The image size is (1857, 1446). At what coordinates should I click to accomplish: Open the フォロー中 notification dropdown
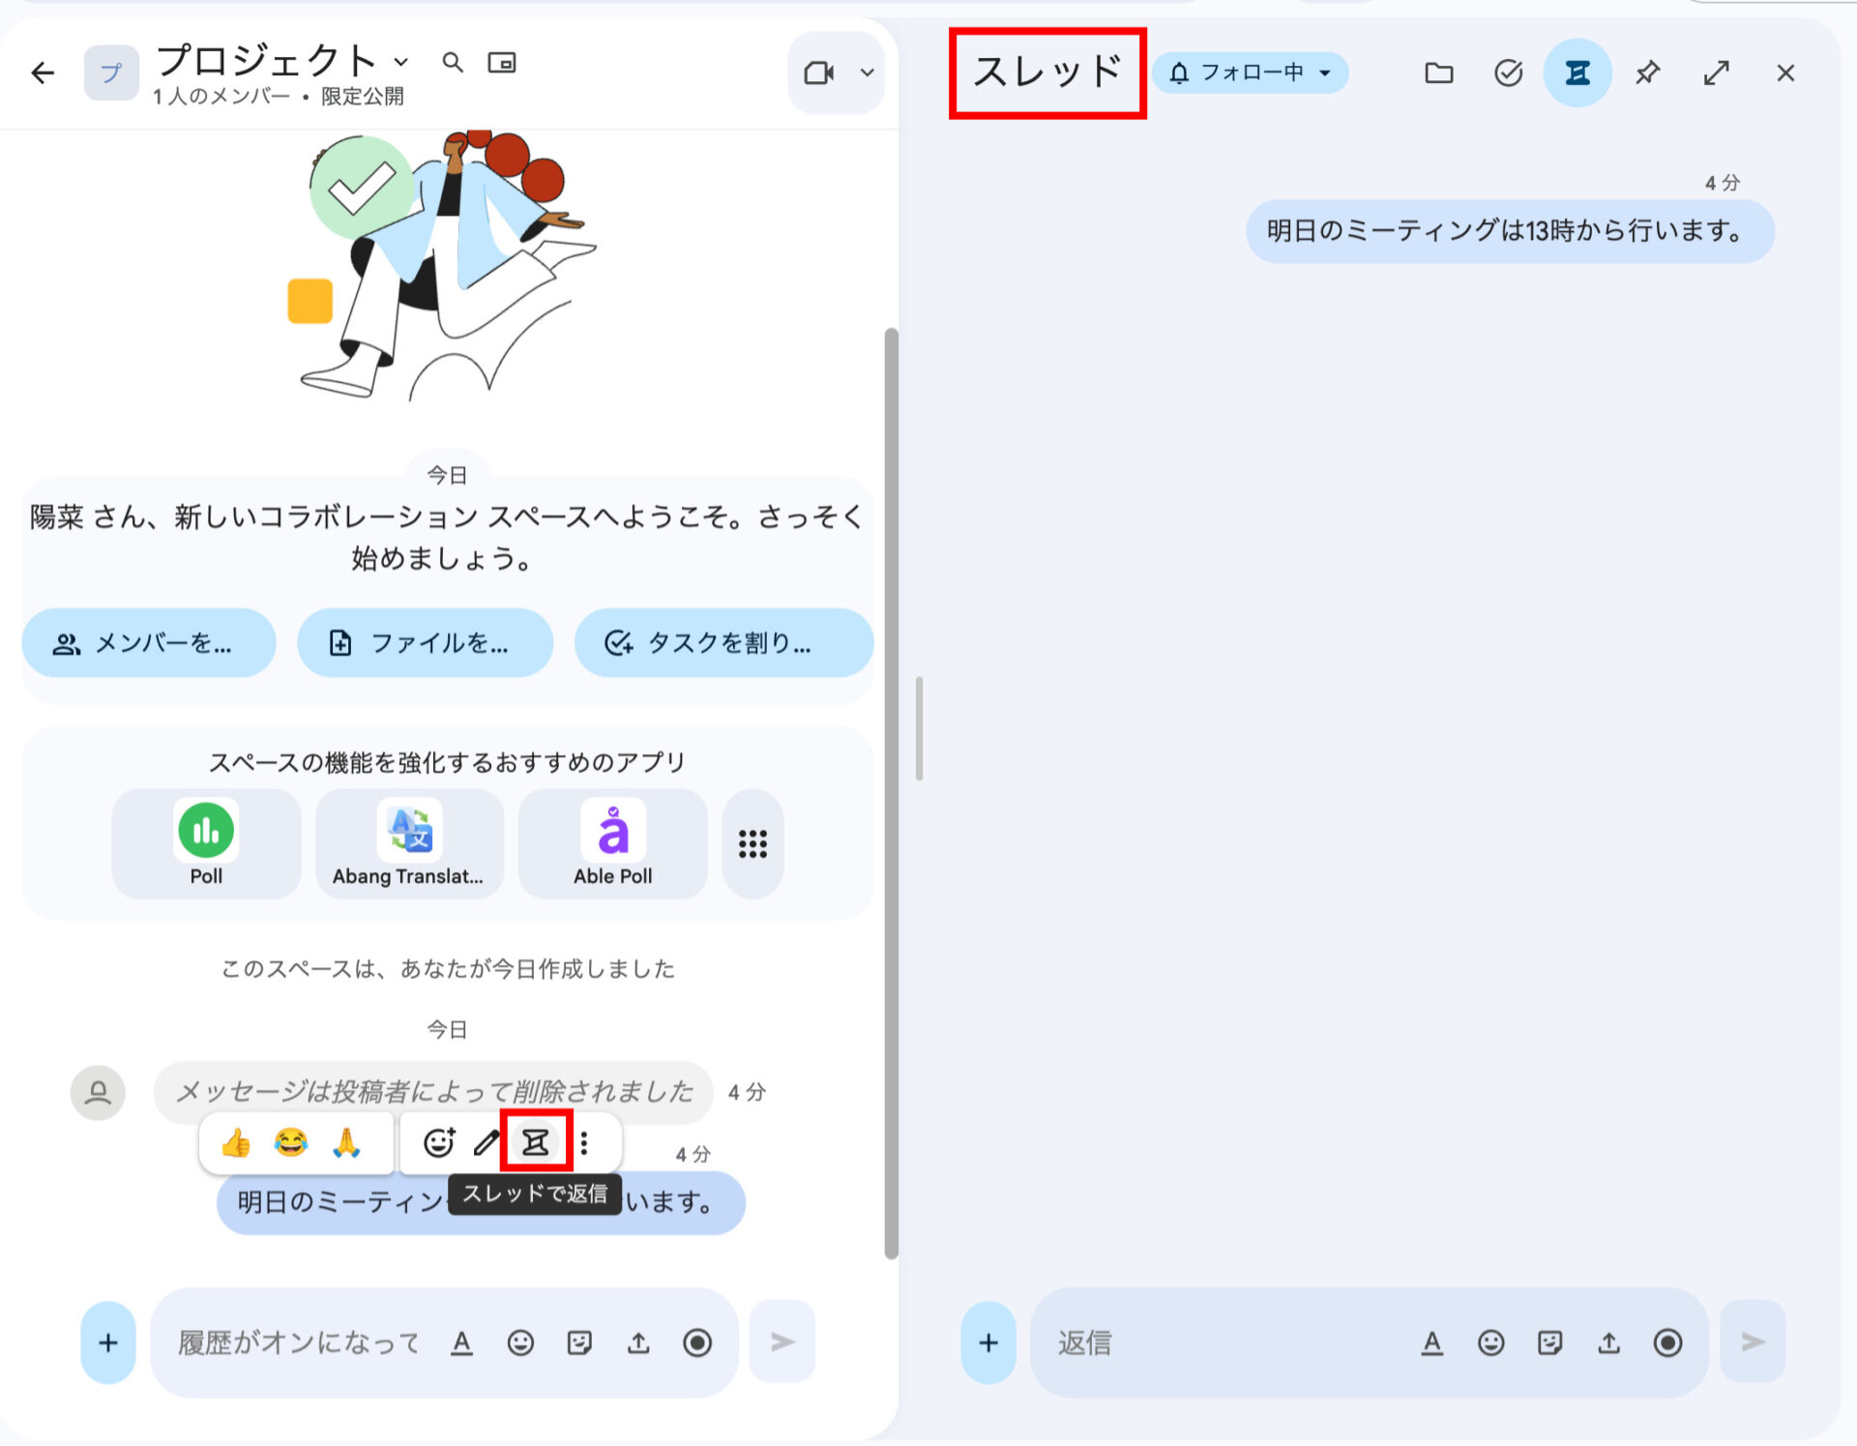1250,72
